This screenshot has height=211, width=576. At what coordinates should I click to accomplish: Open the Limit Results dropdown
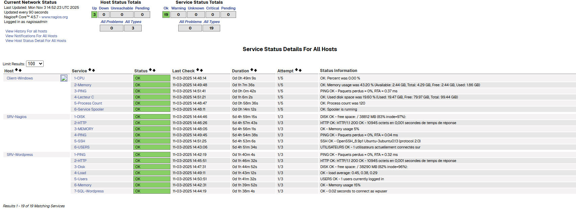pos(35,64)
